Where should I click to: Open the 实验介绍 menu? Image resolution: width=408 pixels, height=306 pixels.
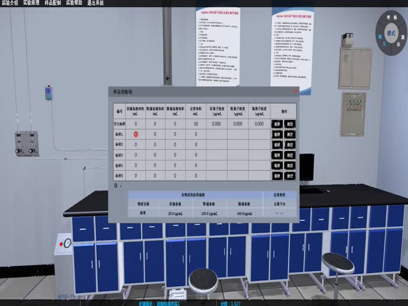point(10,3)
